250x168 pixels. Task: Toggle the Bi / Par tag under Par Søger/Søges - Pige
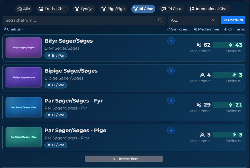point(56,145)
